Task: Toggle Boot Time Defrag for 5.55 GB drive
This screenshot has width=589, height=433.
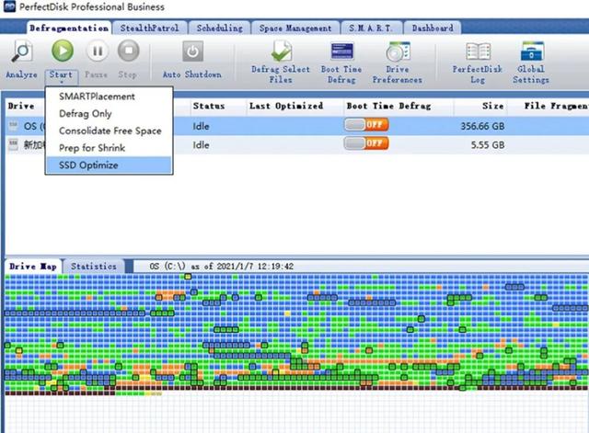Action: click(x=366, y=143)
